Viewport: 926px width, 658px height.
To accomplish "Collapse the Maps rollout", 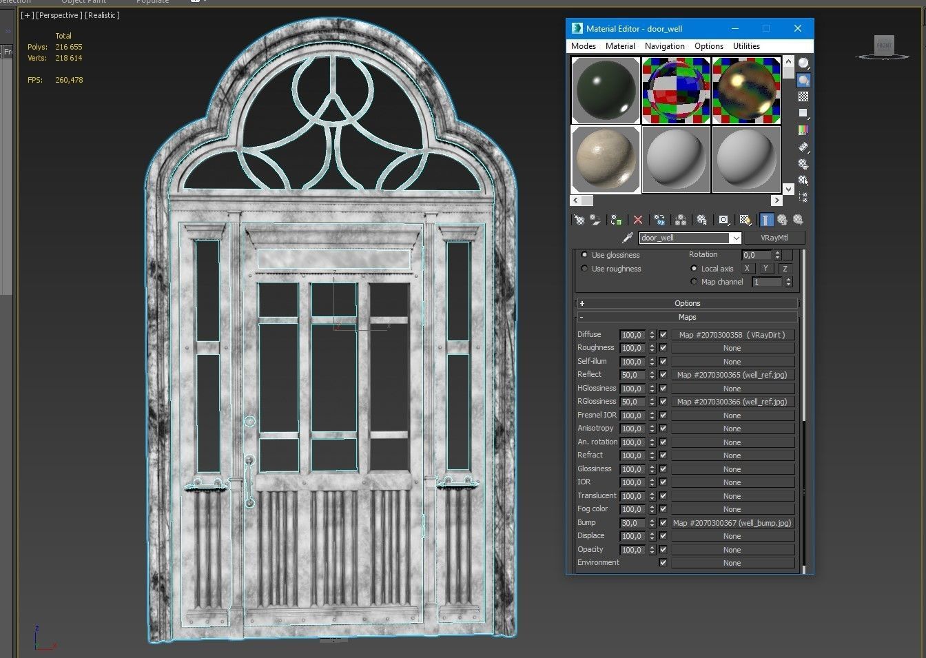I will pyautogui.click(x=687, y=317).
